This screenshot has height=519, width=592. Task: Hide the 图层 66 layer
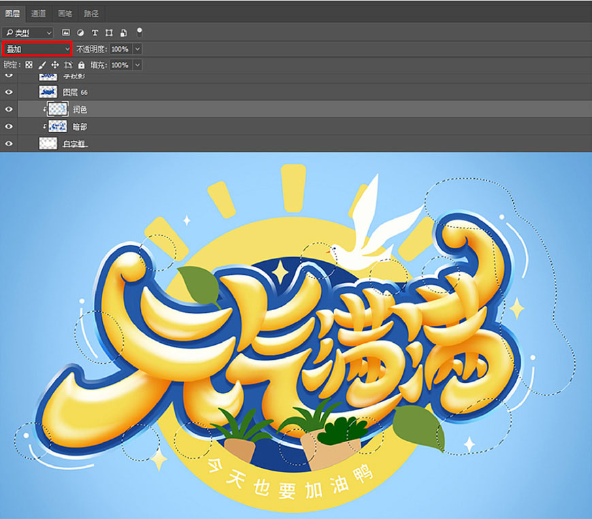(x=9, y=92)
